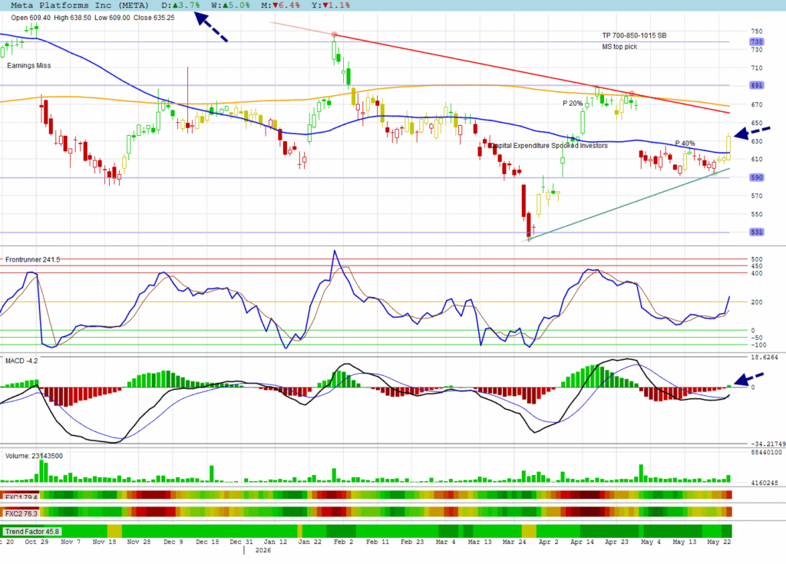Click the Frontrunner 241.5 indicator label
Screen dimensions: 786x564
pos(32,259)
